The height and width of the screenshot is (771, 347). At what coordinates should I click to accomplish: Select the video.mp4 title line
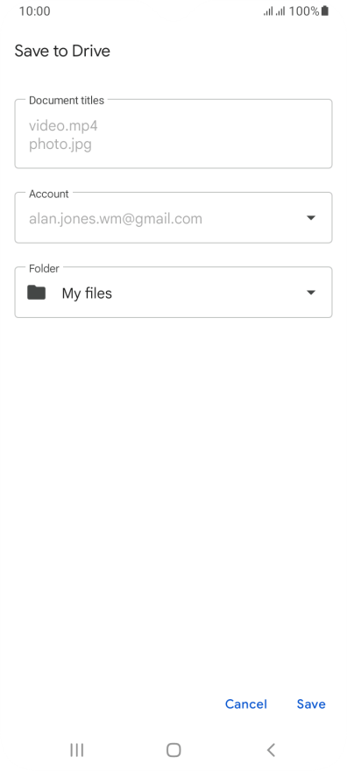63,126
